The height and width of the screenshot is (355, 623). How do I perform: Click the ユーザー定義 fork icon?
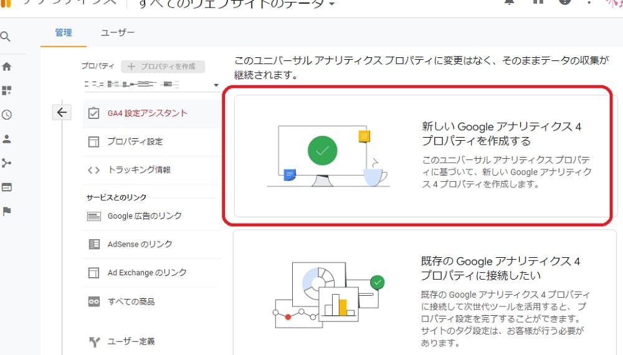[94, 341]
